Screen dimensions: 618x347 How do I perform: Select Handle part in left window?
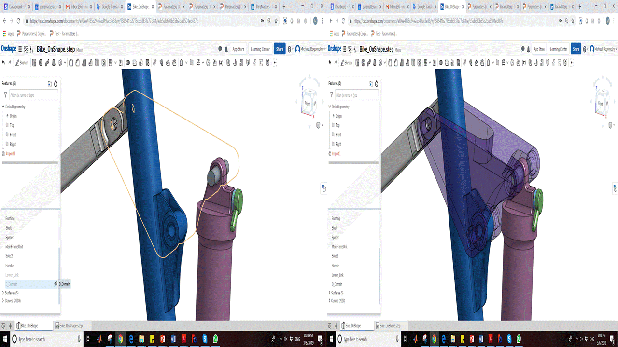pos(10,266)
